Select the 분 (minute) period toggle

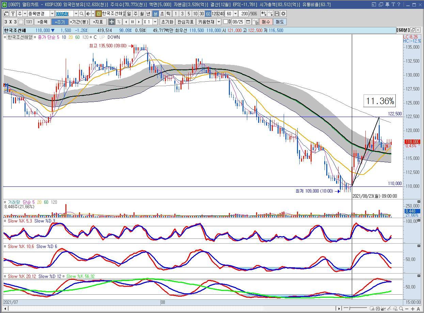click(155, 14)
